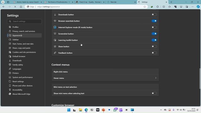The width and height of the screenshot is (201, 113).
Task: Click the Accessibility icon
Action: click(10, 90)
